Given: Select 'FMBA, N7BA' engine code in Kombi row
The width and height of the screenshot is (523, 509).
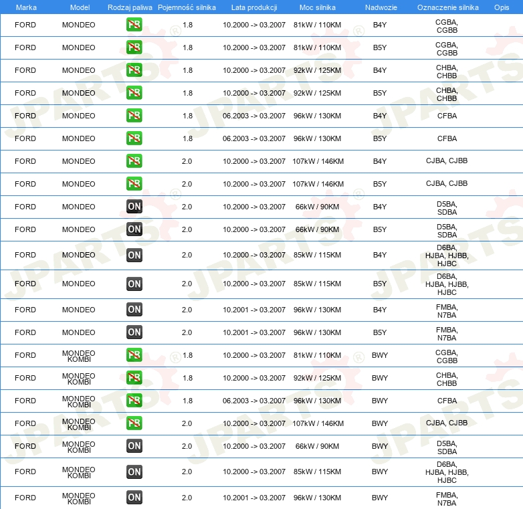Looking at the screenshot, I should pyautogui.click(x=447, y=499).
